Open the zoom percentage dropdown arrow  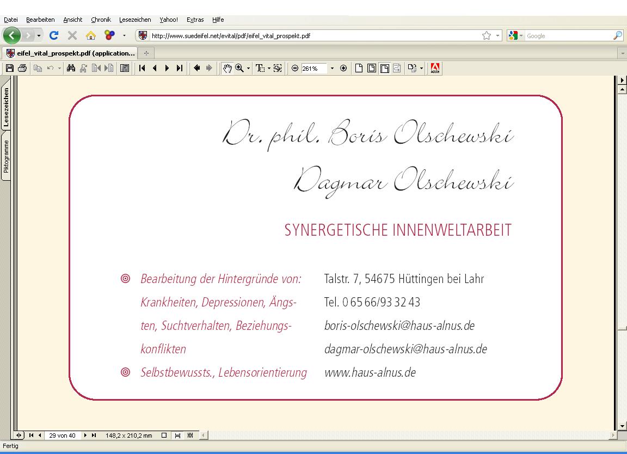[x=332, y=69]
